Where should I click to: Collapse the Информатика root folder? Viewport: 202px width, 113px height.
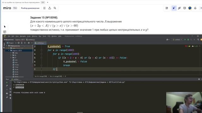[x=7, y=46]
